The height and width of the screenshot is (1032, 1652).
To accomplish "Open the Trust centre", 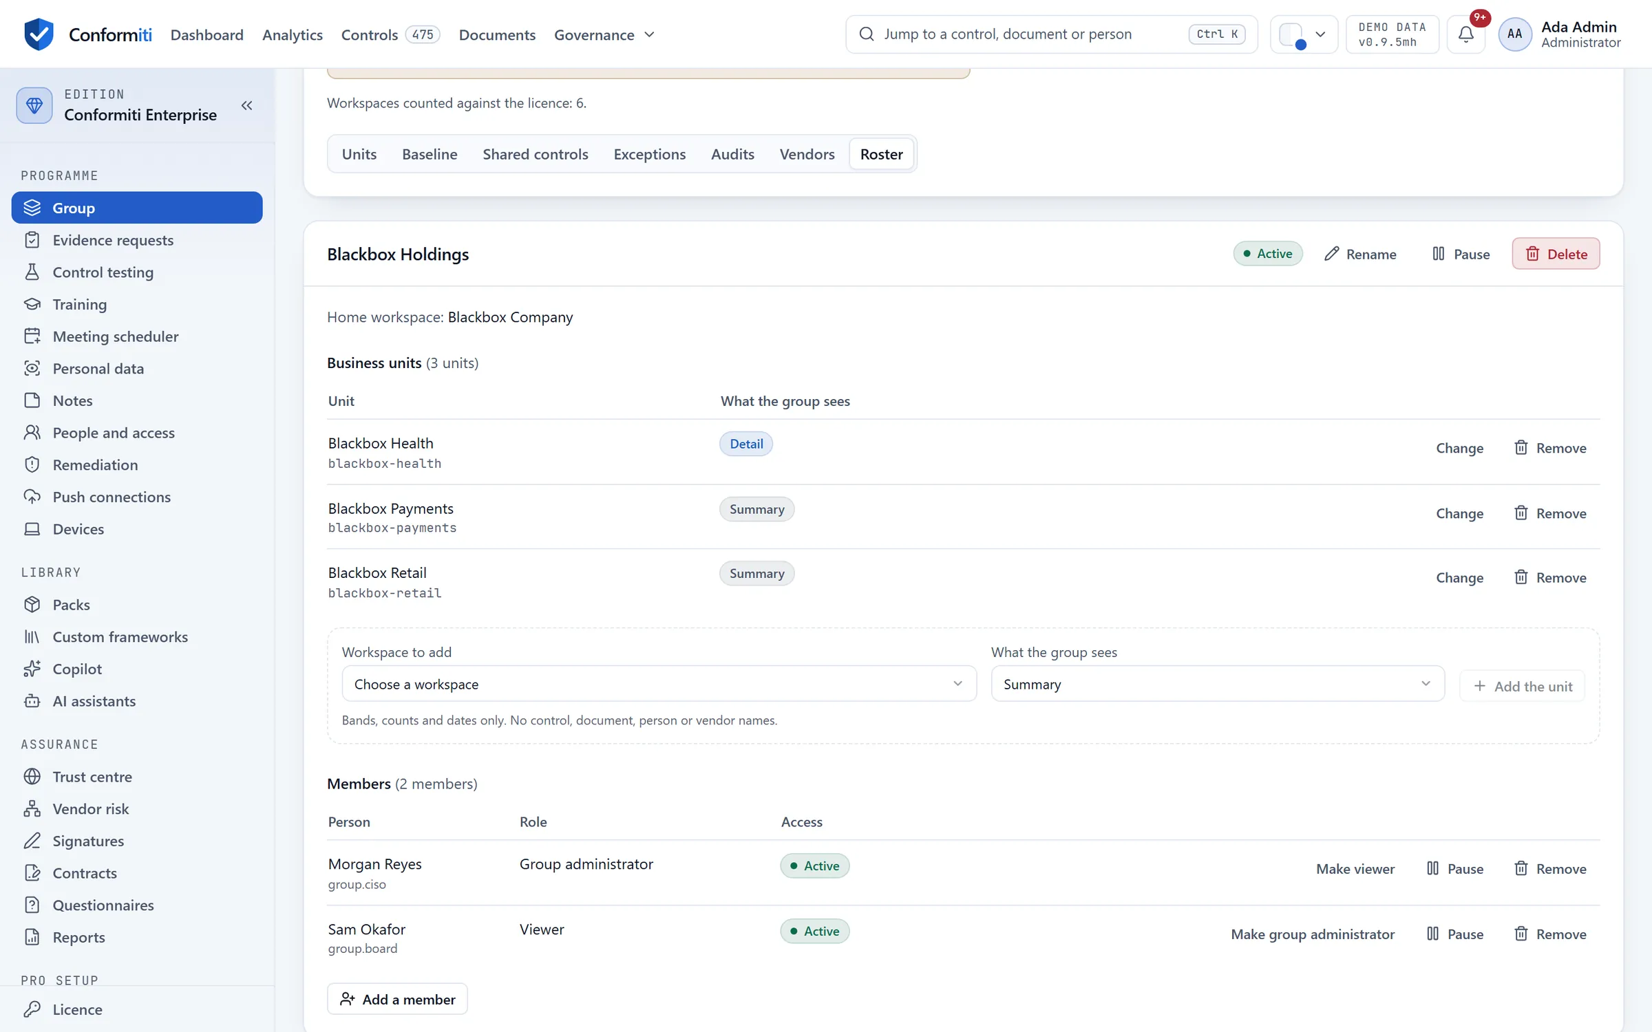I will point(137,777).
